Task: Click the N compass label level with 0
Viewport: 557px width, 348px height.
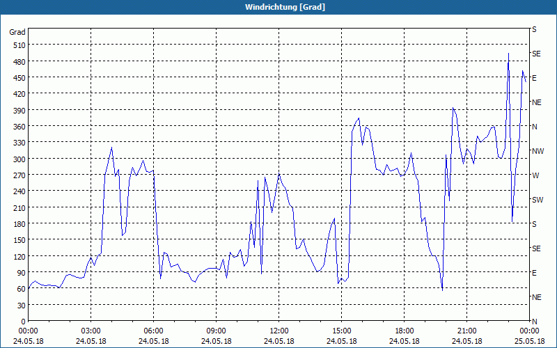Action: 535,322
